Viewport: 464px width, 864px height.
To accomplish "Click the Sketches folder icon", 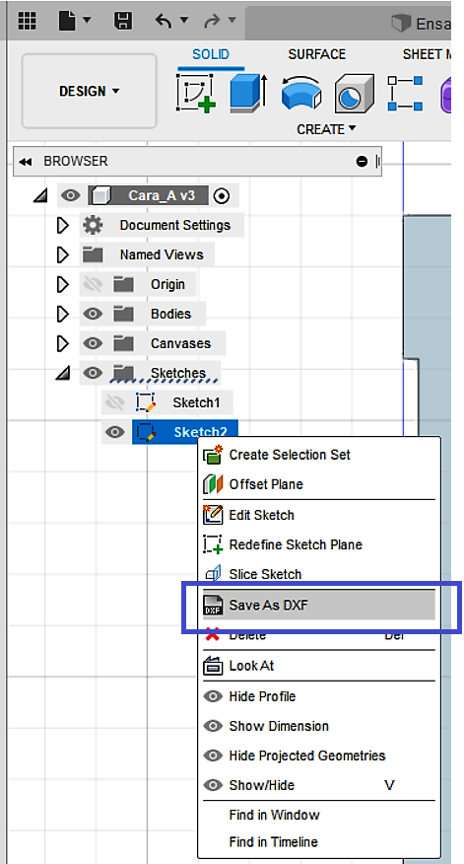I will point(124,373).
